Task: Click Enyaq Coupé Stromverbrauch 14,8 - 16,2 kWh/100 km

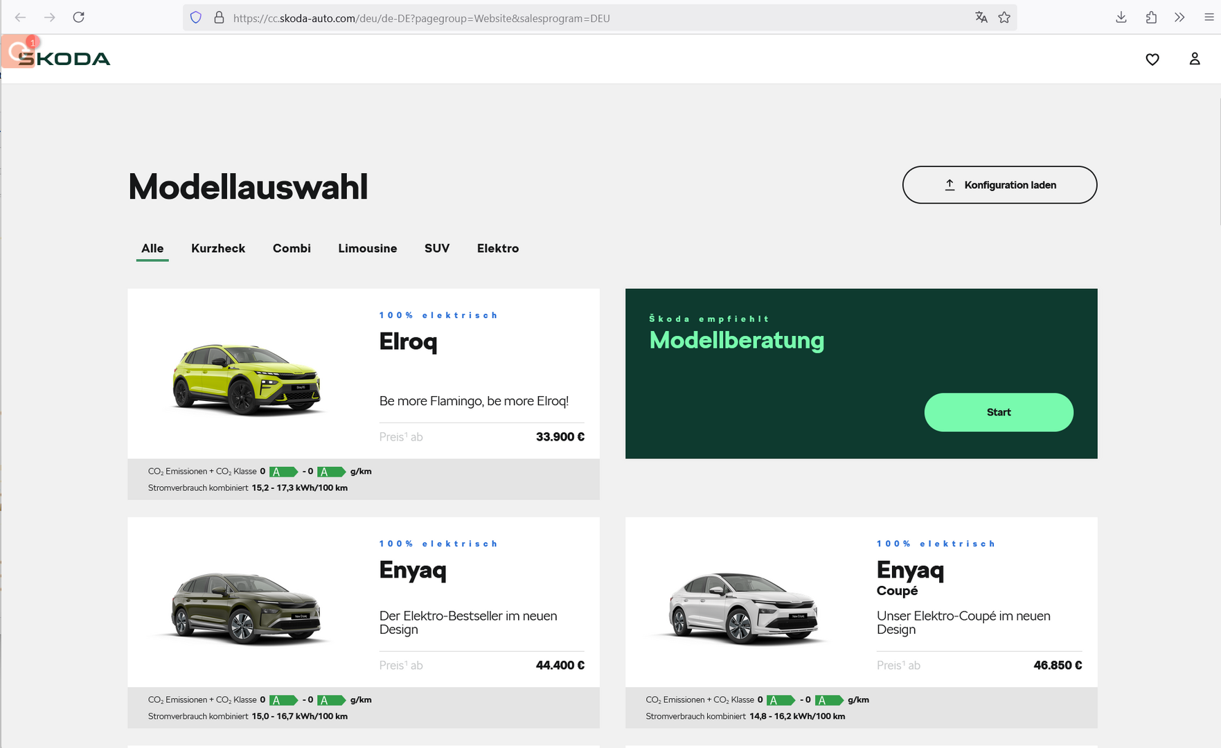Action: point(745,717)
